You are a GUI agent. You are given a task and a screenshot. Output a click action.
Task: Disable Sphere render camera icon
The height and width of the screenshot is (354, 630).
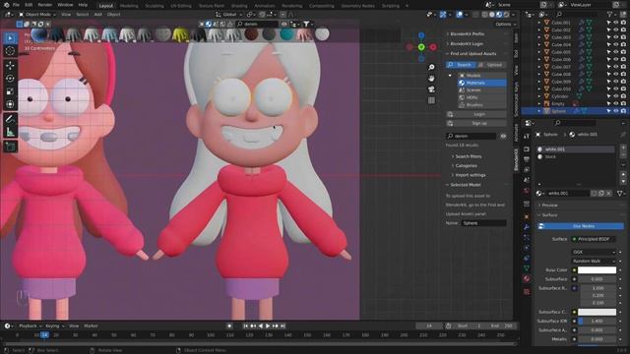[x=623, y=111]
